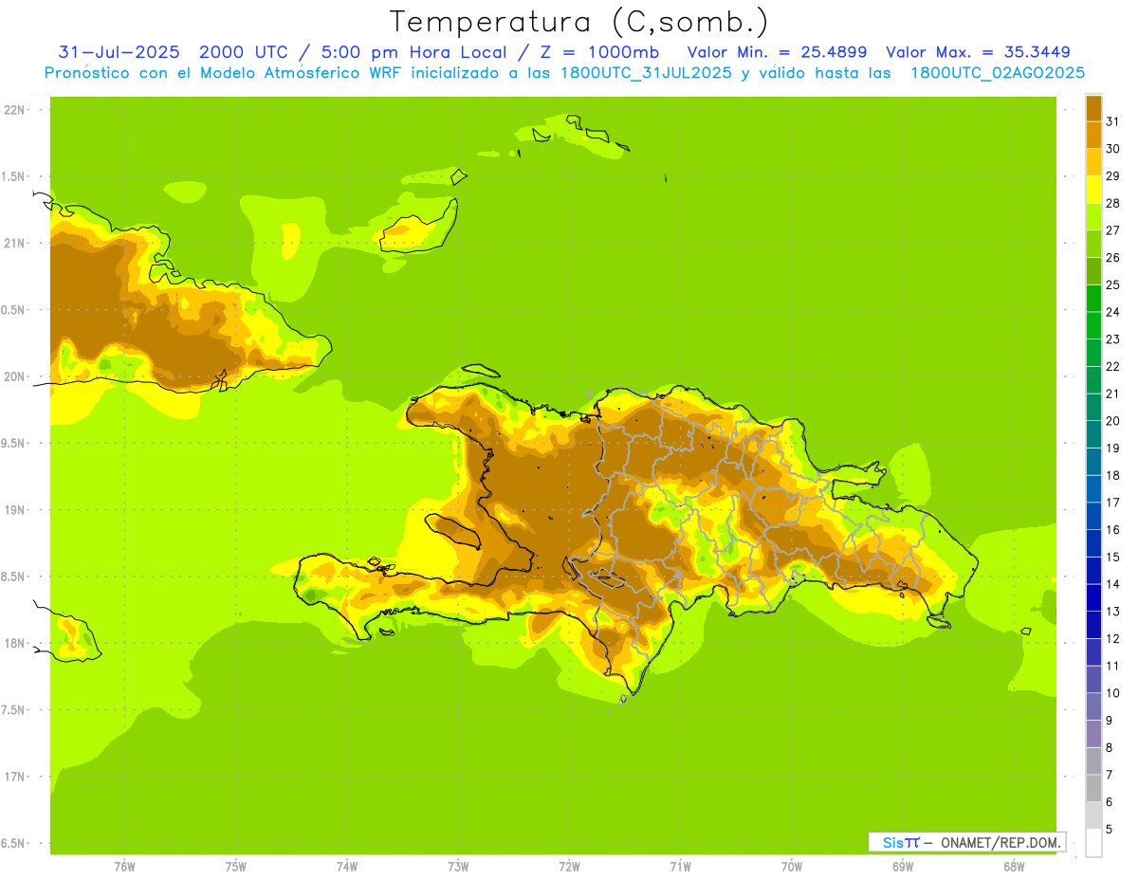Viewport: 1138px width, 879px height.
Task: Pick the 20 label on temperature scale
Action: coord(1112,421)
